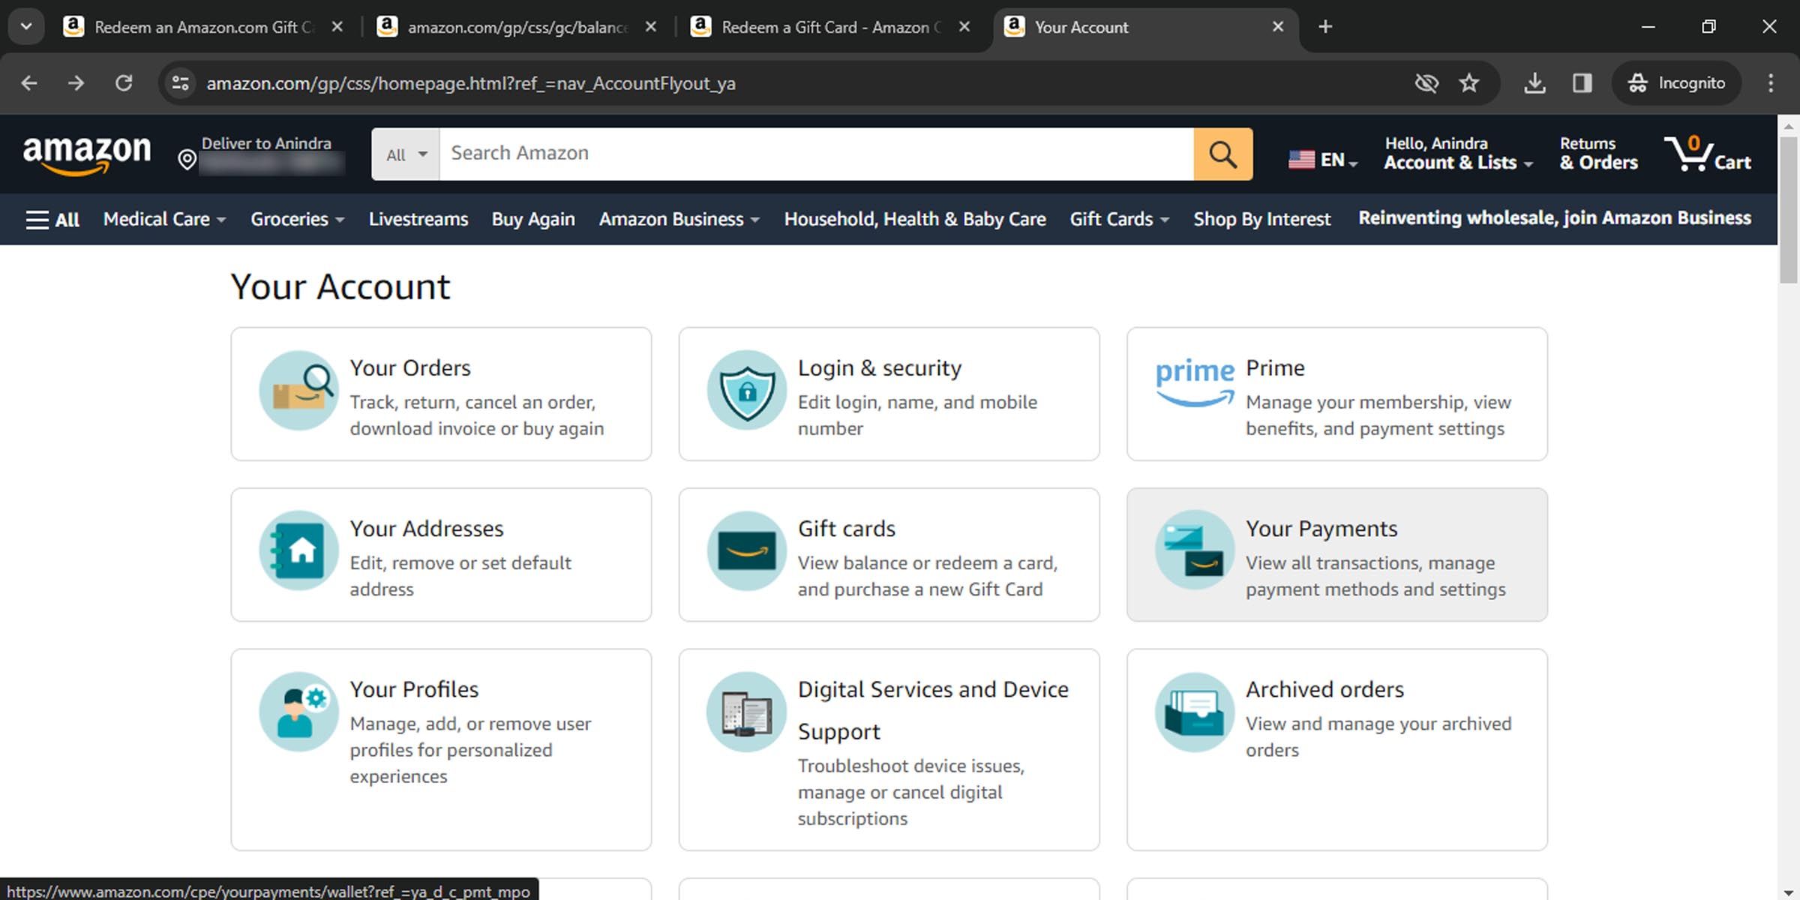Image resolution: width=1800 pixels, height=900 pixels.
Task: Expand the Gift Cards navigation dropdown
Action: (1118, 219)
